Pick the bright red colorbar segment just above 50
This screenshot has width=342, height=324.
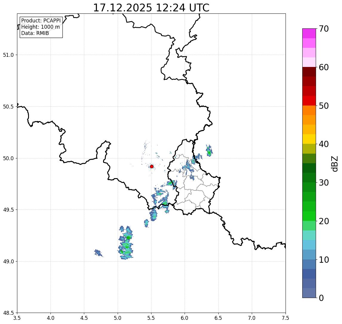click(x=309, y=101)
